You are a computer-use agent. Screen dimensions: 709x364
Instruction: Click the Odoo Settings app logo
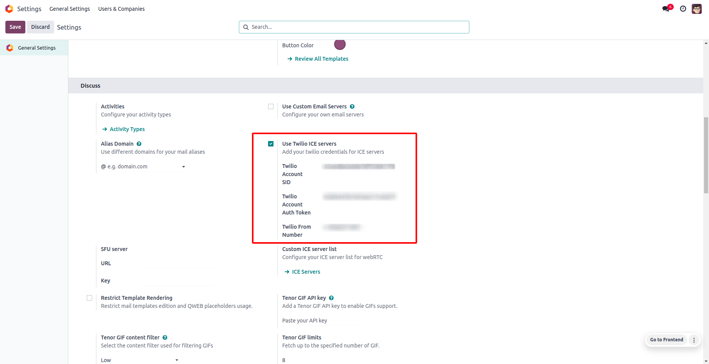9,9
